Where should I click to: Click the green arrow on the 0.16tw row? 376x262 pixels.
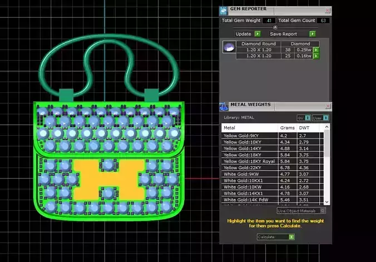coord(316,56)
